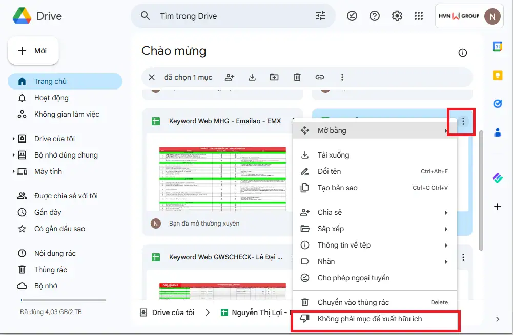Screen dimensions: 513x335
Task: Expand the Bộ nhớ dùng chung tree
Action: [x=14, y=155]
